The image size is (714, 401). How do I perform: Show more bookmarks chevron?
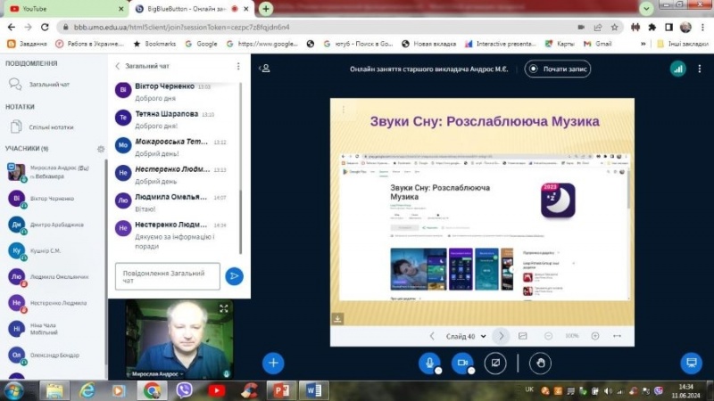coord(643,44)
